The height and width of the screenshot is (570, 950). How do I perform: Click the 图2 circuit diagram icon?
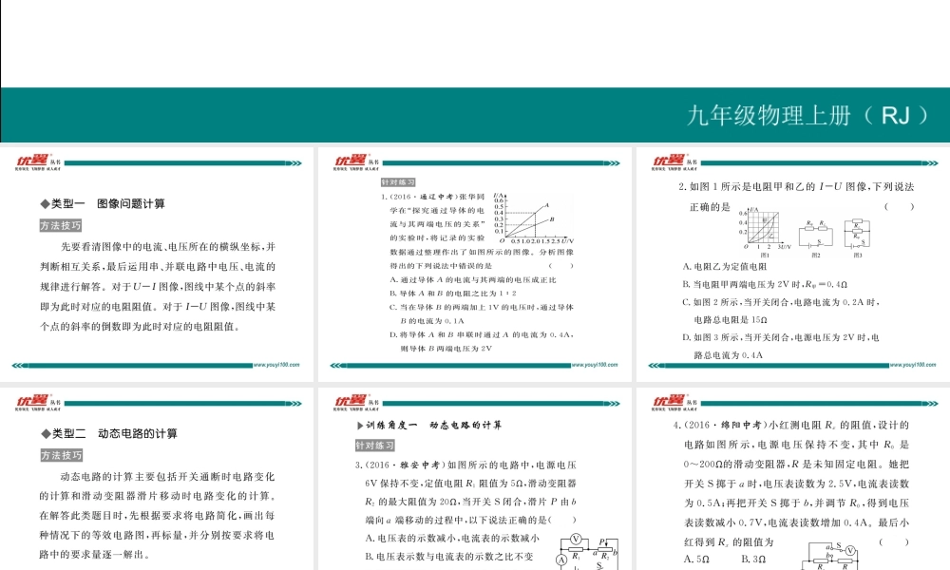pos(815,233)
